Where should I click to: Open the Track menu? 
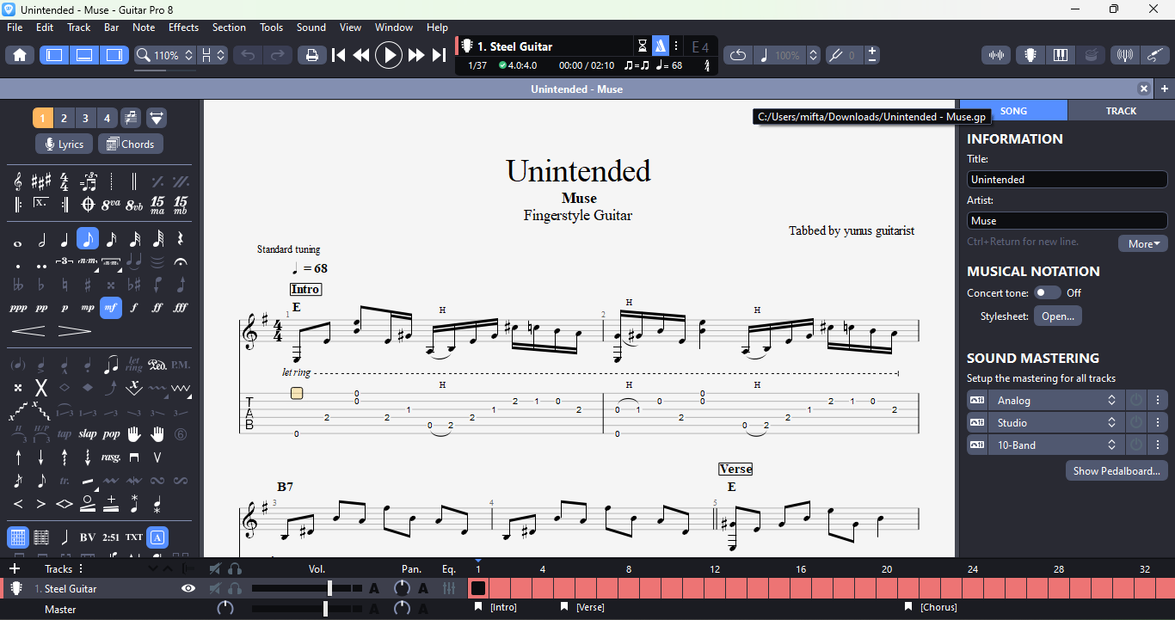[79, 28]
